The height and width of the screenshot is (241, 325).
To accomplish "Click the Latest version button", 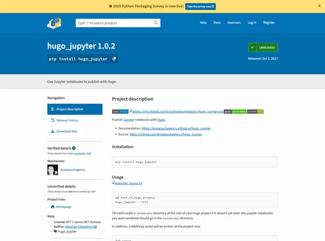I will click(263, 47).
